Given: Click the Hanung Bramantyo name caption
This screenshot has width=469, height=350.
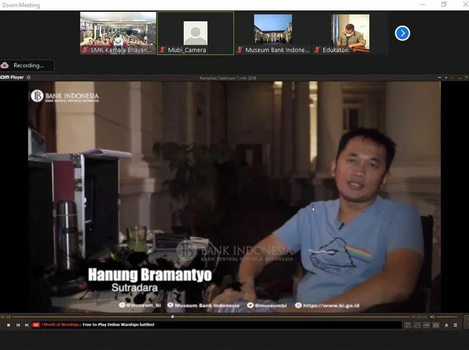Looking at the screenshot, I should pos(150,275).
